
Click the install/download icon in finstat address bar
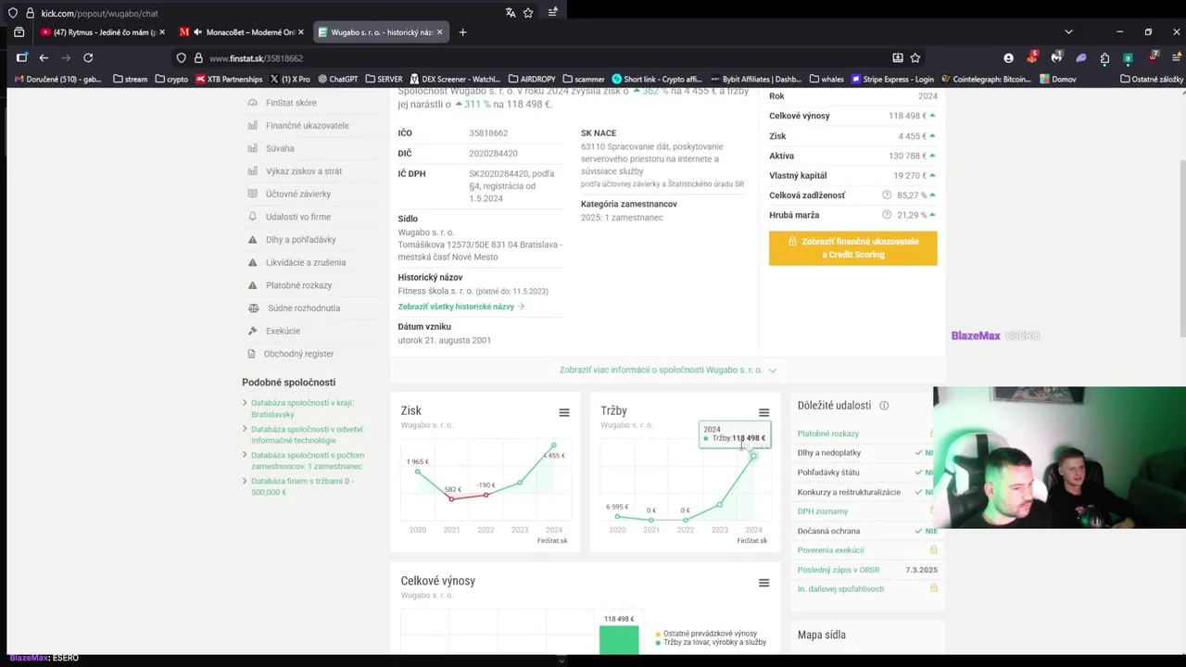(x=897, y=57)
